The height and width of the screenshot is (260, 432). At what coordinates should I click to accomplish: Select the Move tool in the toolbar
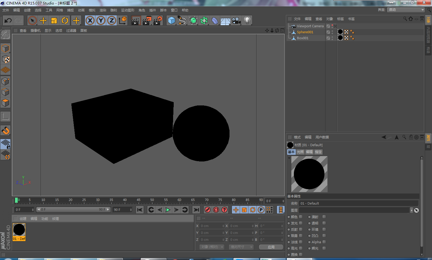pos(43,20)
